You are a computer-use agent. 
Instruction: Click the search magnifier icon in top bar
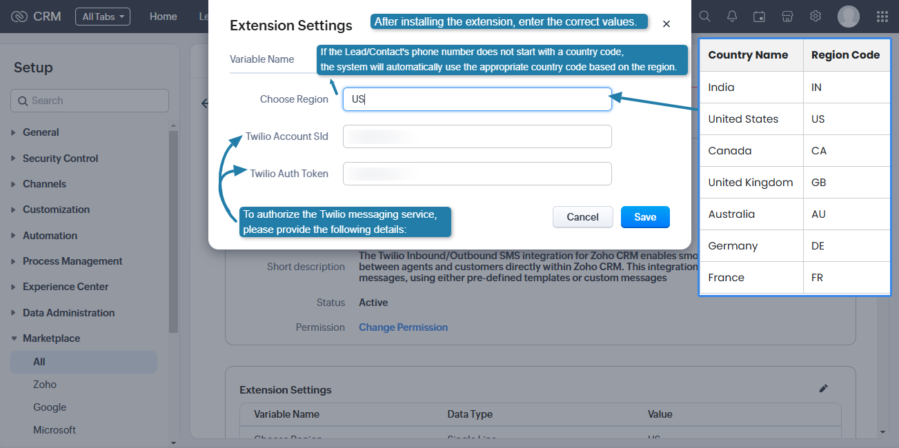[x=704, y=16]
